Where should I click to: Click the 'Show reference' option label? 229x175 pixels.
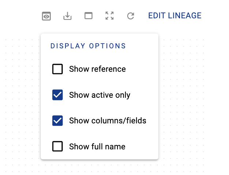(97, 69)
